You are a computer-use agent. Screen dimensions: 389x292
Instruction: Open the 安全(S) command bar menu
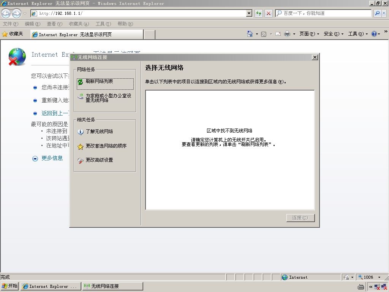pyautogui.click(x=334, y=34)
